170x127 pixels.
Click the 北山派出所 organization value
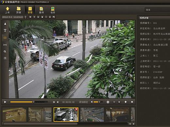coord(159,28)
